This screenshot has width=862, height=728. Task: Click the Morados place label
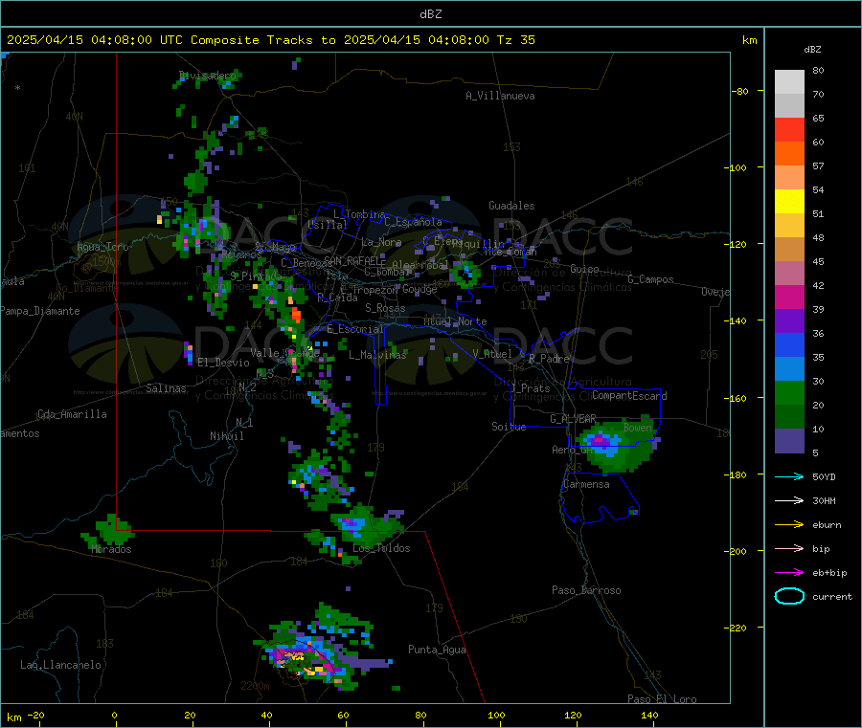[x=112, y=549]
